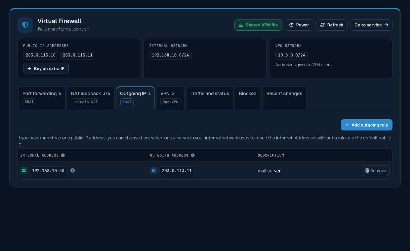The height and width of the screenshot is (251, 410).
Task: Open the Power button menu
Action: (x=299, y=25)
